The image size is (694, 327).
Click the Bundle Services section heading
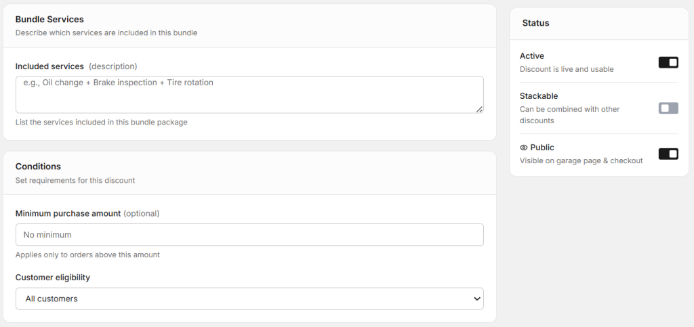click(x=49, y=20)
